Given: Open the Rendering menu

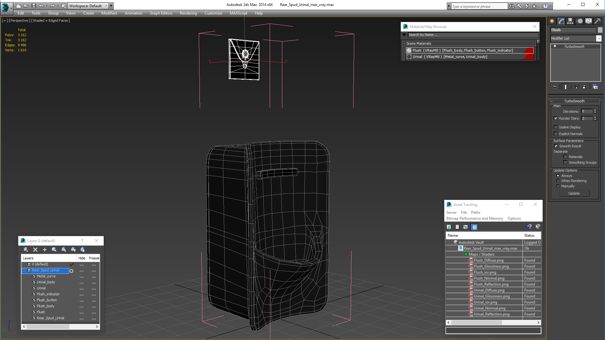Looking at the screenshot, I should [188, 13].
